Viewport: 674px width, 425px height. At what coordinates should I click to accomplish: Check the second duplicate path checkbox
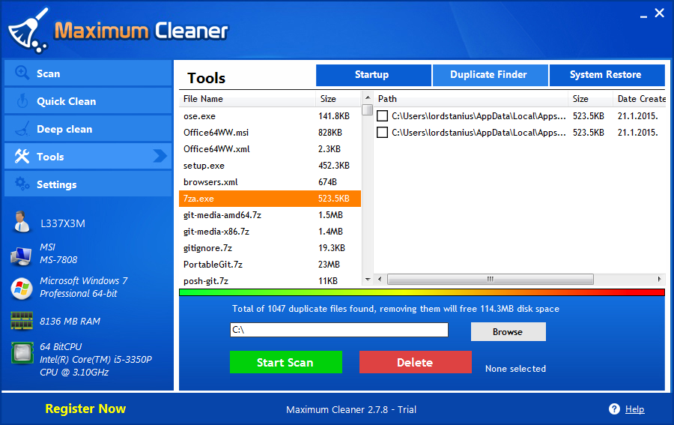(382, 132)
